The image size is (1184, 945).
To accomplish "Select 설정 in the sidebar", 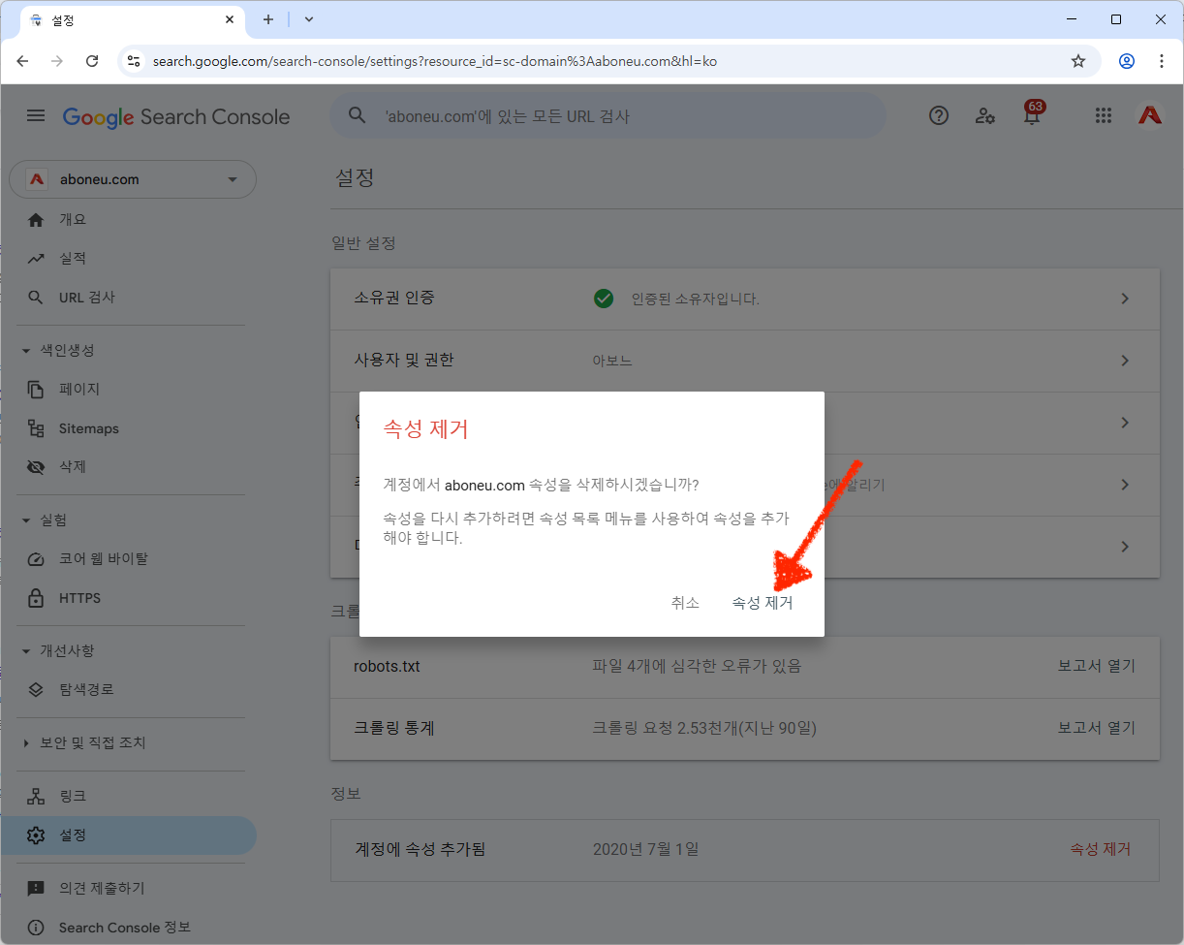I will [128, 835].
